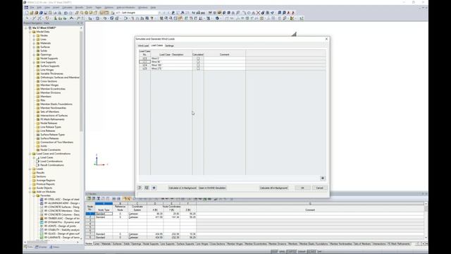Click the icon below the load case table right edge
Screen dimensions: 451x254
coord(323,179)
